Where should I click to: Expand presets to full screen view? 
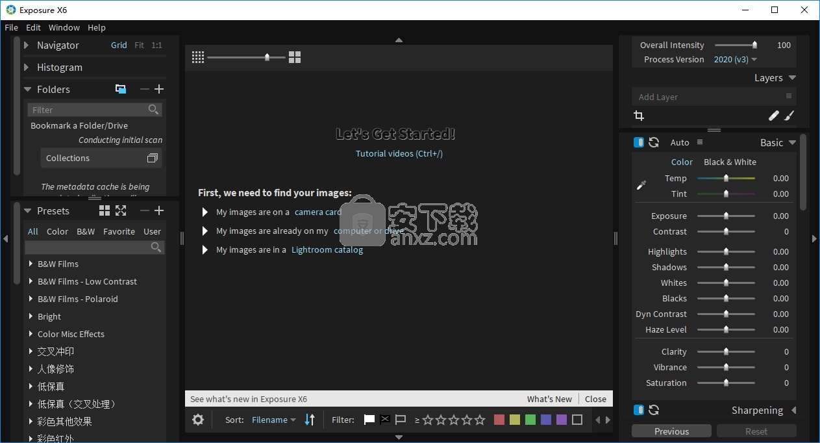121,210
